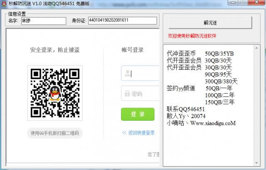Screen dimensions: 266x170
Task: Select the 签约yy频道 50QB/一年 line
Action: (x=199, y=88)
